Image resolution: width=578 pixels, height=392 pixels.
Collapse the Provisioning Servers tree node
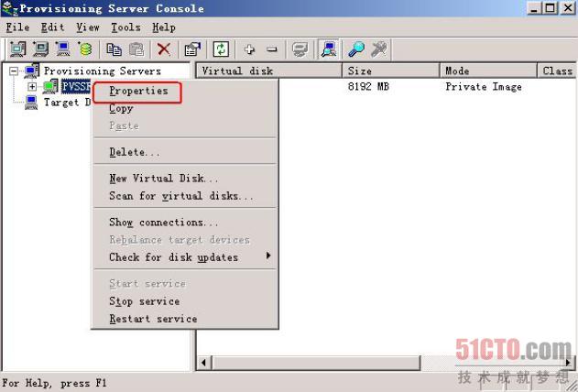(14, 71)
